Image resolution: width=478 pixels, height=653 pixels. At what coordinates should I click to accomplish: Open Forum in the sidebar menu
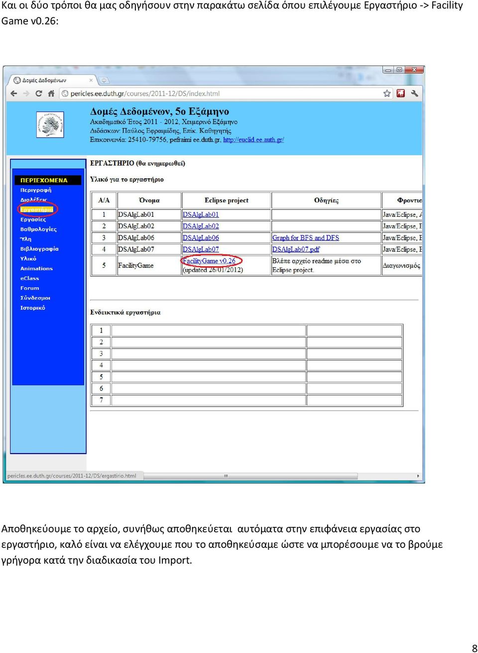pyautogui.click(x=29, y=288)
